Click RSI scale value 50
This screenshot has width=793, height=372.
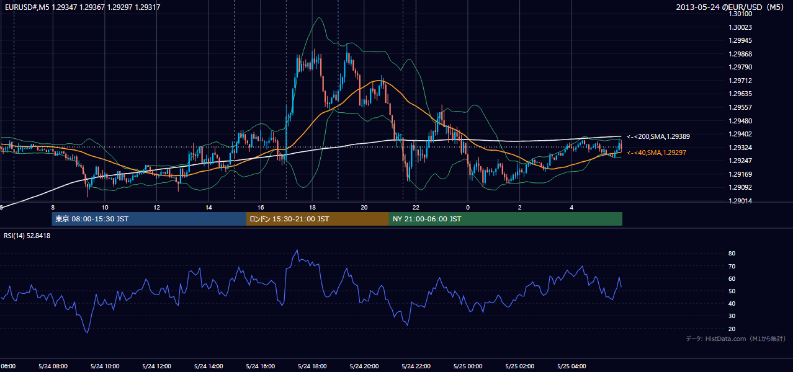(x=732, y=291)
